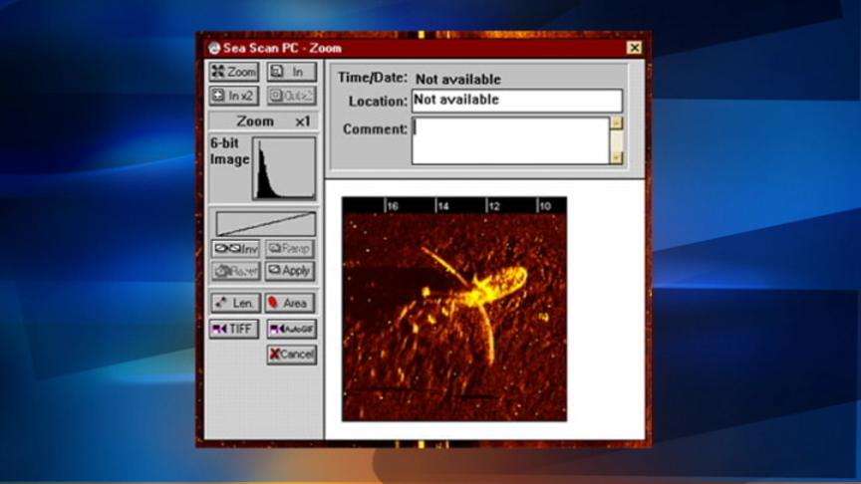Click the Ramp button
The image size is (861, 484).
point(290,249)
